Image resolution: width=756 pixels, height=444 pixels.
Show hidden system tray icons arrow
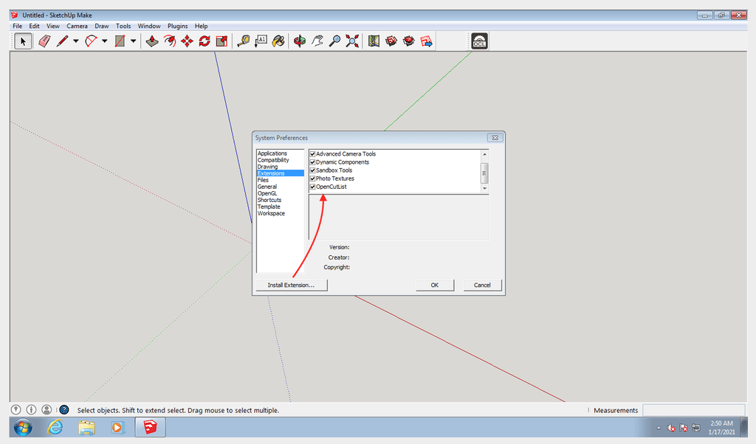(659, 428)
